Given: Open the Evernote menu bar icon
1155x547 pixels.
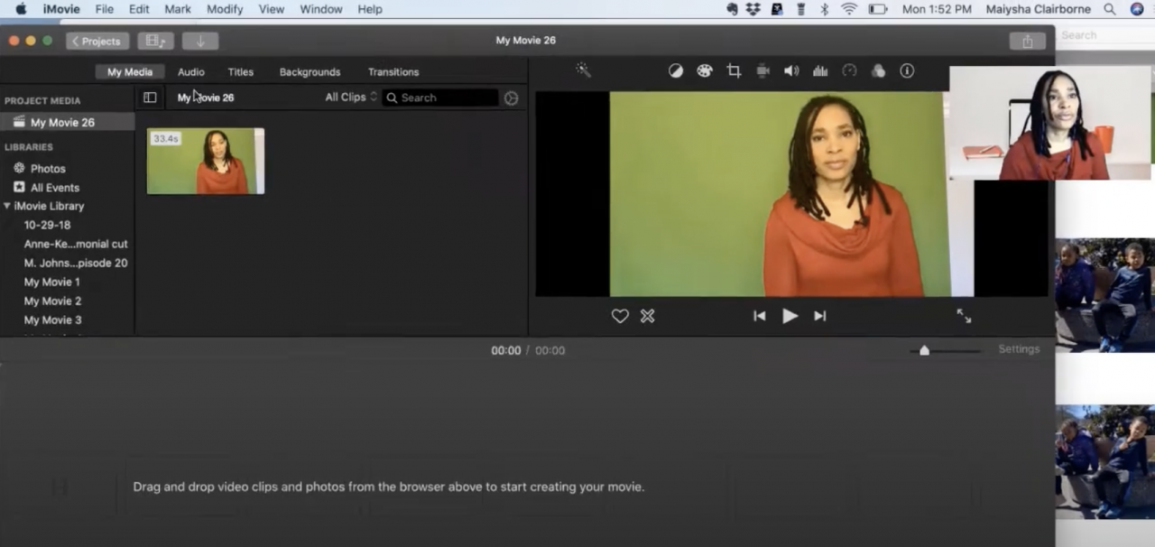Looking at the screenshot, I should [732, 9].
